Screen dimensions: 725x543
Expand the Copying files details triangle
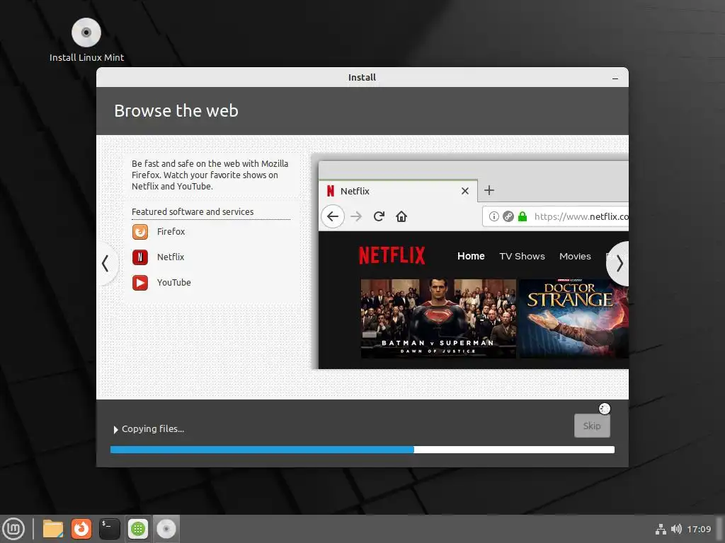tap(115, 429)
